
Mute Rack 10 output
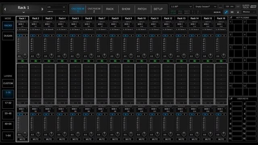(x=141, y=139)
